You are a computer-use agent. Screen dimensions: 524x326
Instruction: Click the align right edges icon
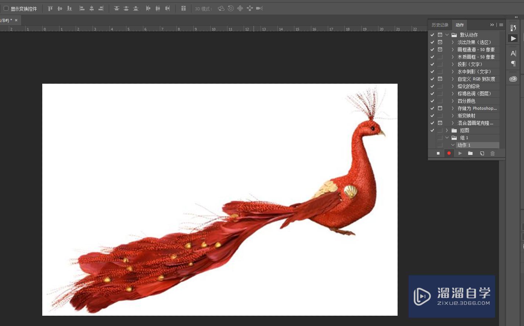coord(101,8)
